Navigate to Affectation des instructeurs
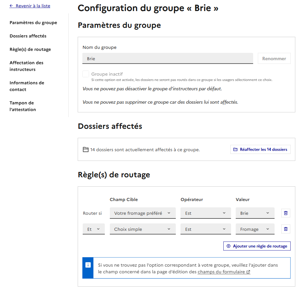This screenshot has width=297, height=290. (x=26, y=66)
